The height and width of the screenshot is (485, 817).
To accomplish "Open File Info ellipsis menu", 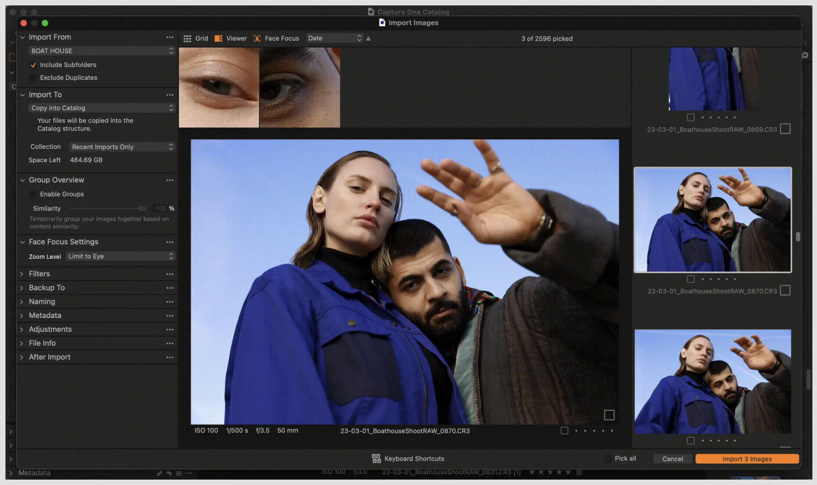I will coord(169,343).
